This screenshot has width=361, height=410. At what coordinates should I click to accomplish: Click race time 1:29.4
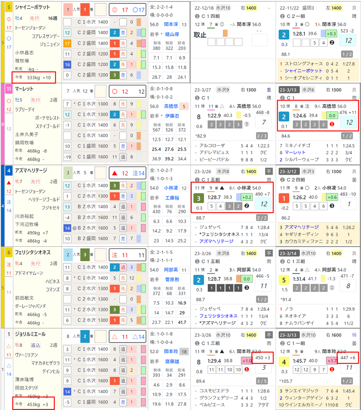pyautogui.click(x=214, y=361)
